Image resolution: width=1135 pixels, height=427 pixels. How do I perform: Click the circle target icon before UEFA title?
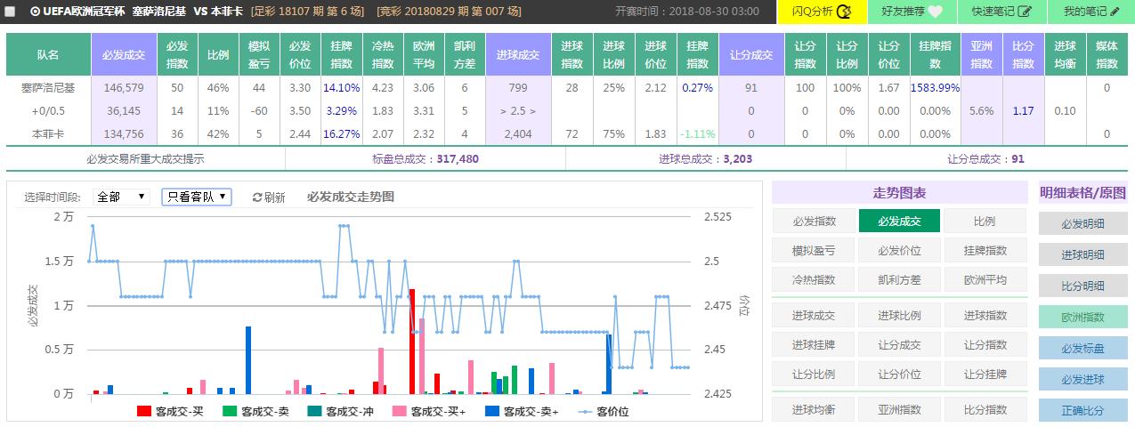[35, 12]
